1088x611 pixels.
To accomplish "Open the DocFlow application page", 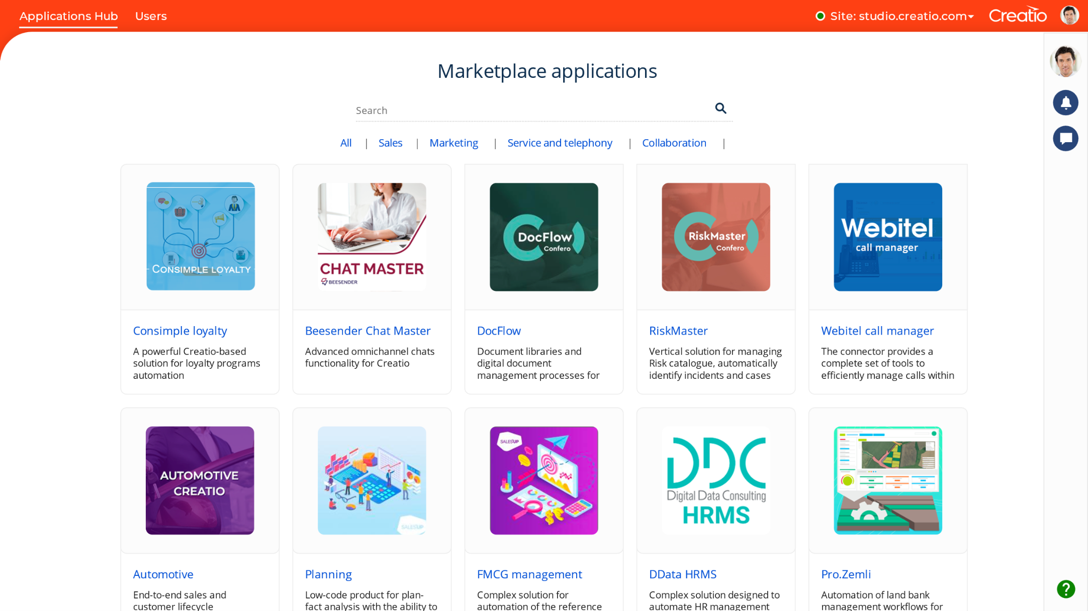I will [499, 331].
